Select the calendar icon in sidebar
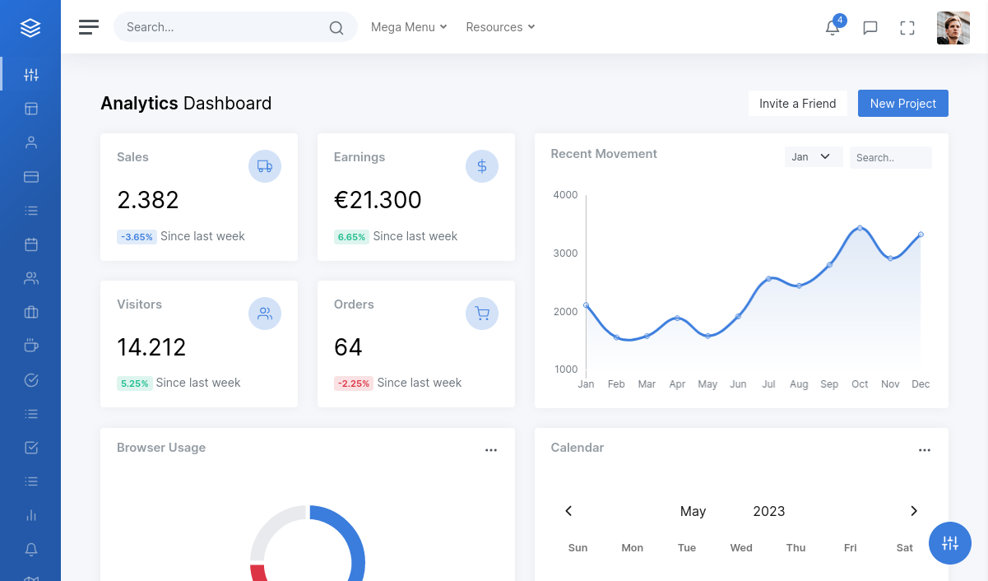 click(x=31, y=244)
